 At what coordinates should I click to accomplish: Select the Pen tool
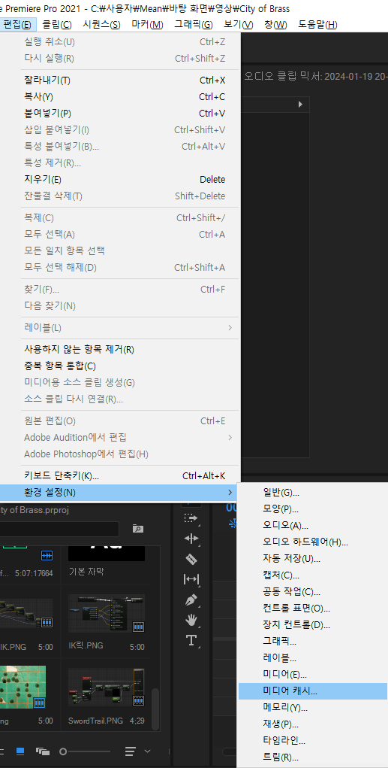tap(191, 600)
